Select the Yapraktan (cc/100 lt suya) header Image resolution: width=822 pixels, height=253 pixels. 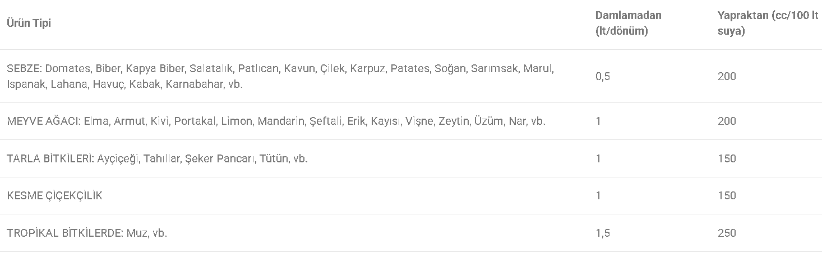tap(768, 24)
